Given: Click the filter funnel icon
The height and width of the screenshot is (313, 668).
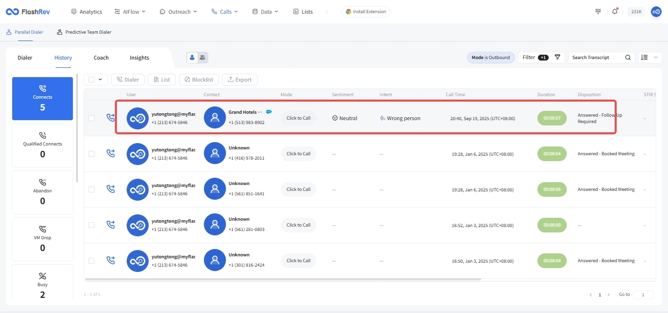Looking at the screenshot, I should (557, 57).
